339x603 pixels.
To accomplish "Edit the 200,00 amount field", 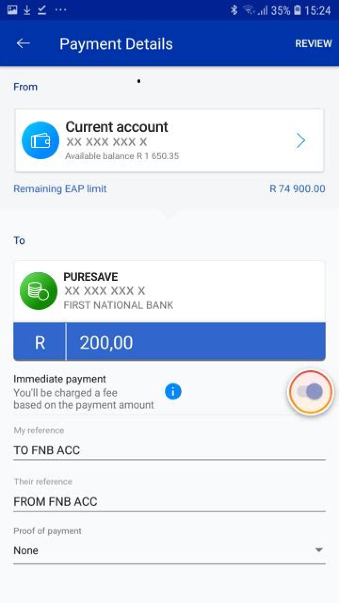I will pyautogui.click(x=195, y=342).
